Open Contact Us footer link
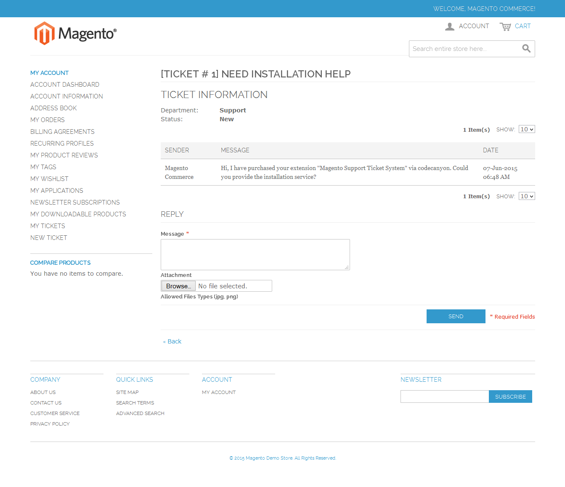Screen dimensions: 565x487 (x=46, y=403)
